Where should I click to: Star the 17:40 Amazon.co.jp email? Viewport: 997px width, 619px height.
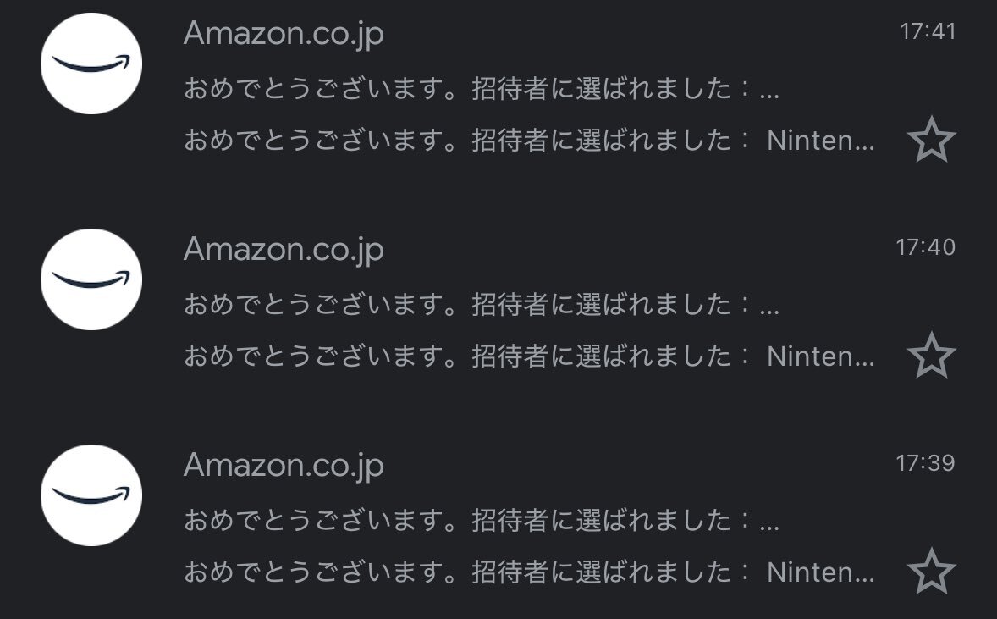coord(932,355)
